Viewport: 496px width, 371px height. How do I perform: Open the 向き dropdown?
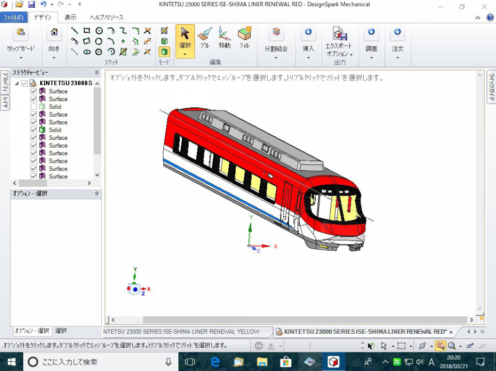coord(54,58)
